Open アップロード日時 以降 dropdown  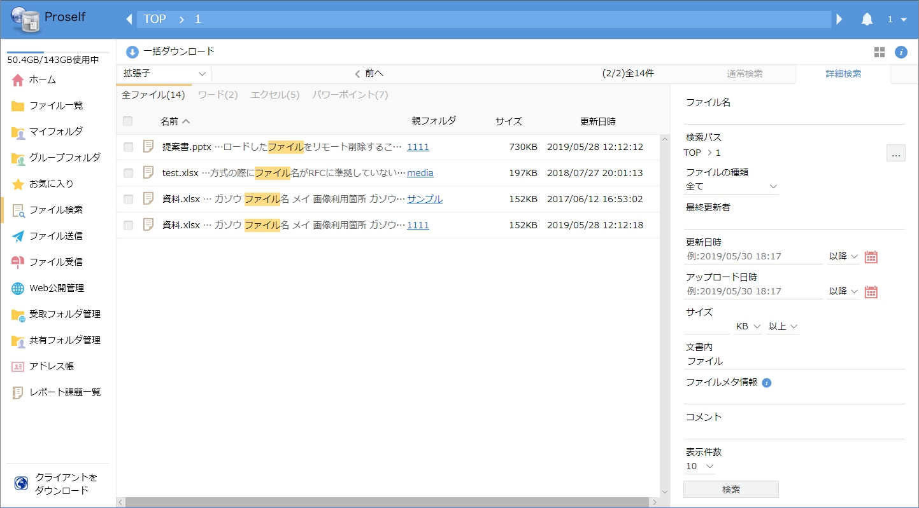coord(843,291)
